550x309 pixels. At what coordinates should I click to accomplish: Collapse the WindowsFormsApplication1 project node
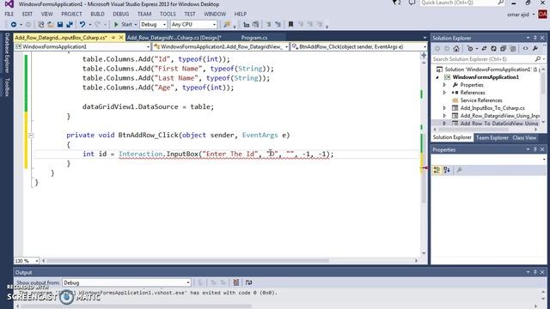437,77
